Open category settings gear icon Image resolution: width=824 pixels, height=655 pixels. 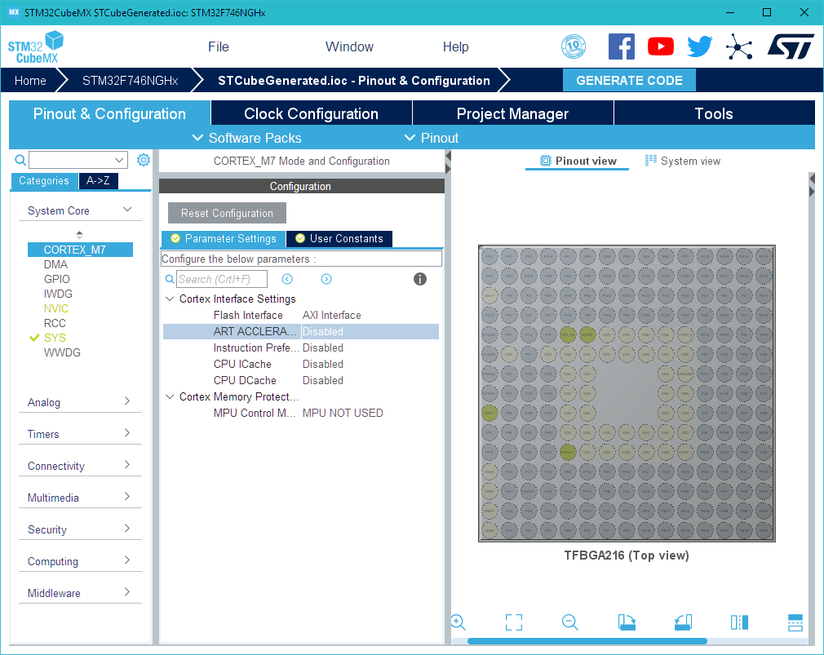coord(144,160)
